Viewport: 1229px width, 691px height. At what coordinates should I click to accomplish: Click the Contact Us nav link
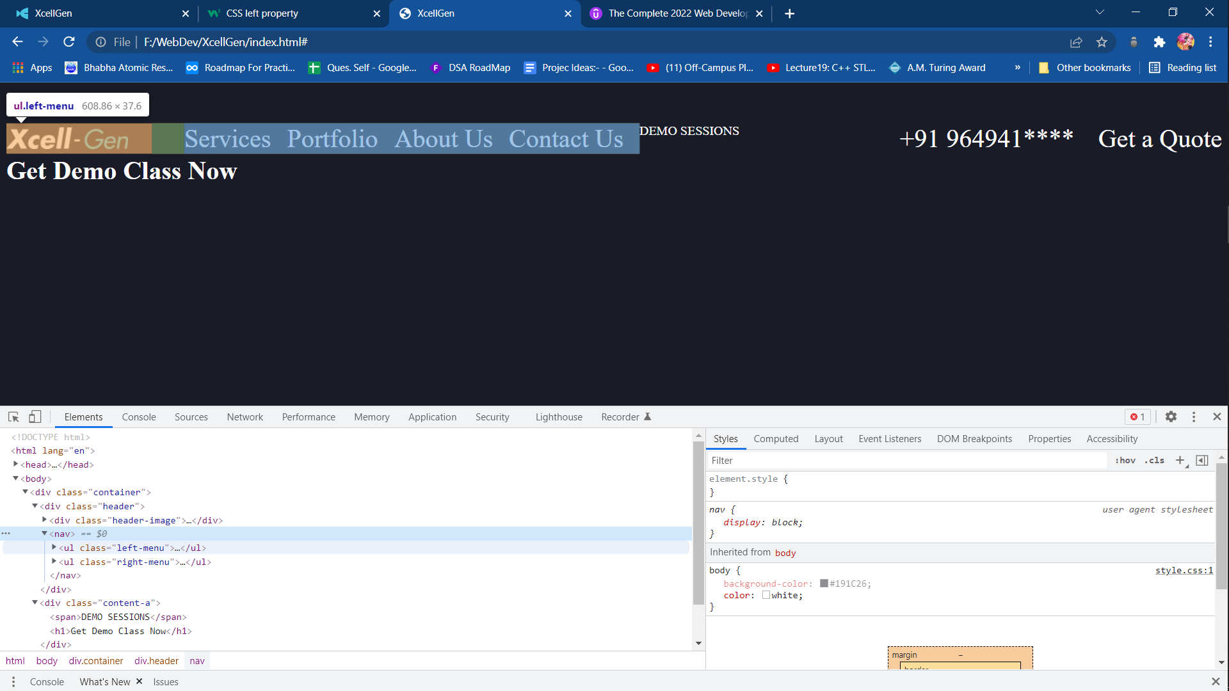click(566, 139)
